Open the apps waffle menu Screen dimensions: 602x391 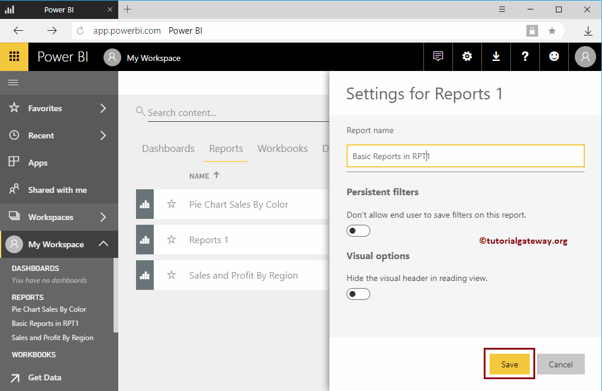14,56
